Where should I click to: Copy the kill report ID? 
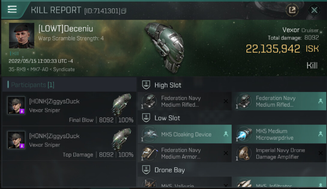coord(124,11)
